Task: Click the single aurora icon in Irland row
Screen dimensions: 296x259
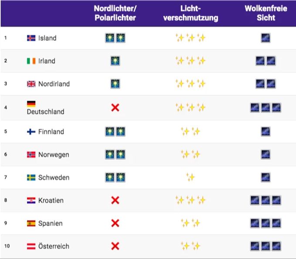Action: 115,61
